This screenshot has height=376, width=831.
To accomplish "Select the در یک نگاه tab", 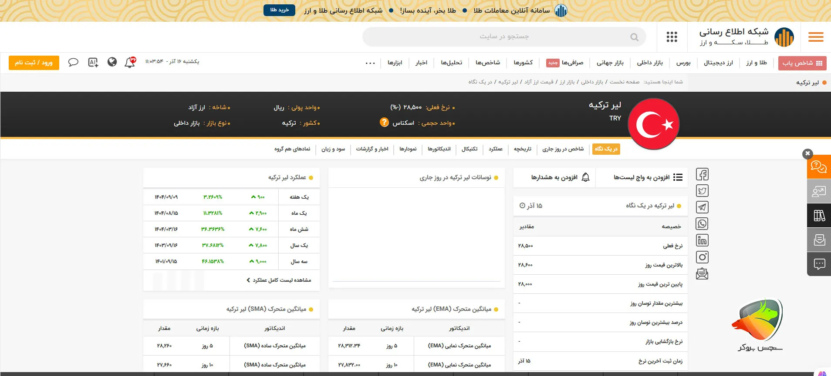I will [606, 149].
